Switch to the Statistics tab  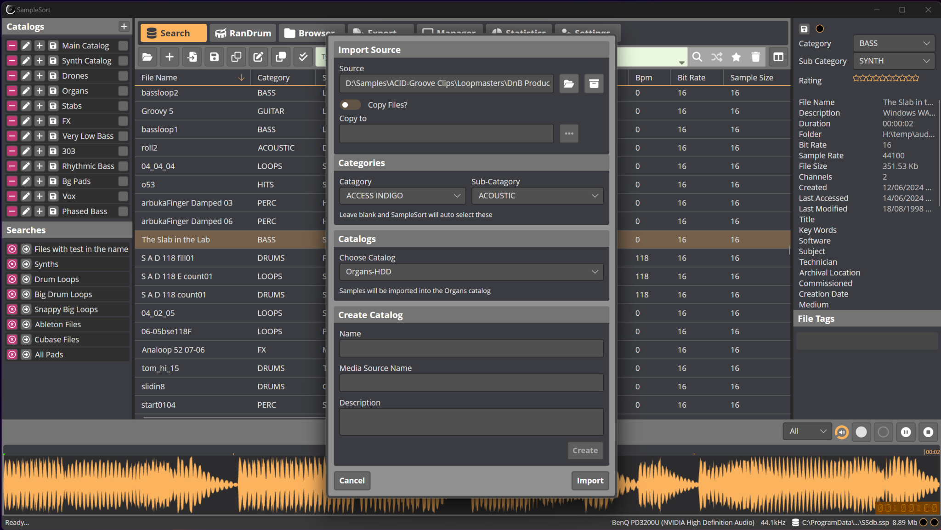[519, 33]
